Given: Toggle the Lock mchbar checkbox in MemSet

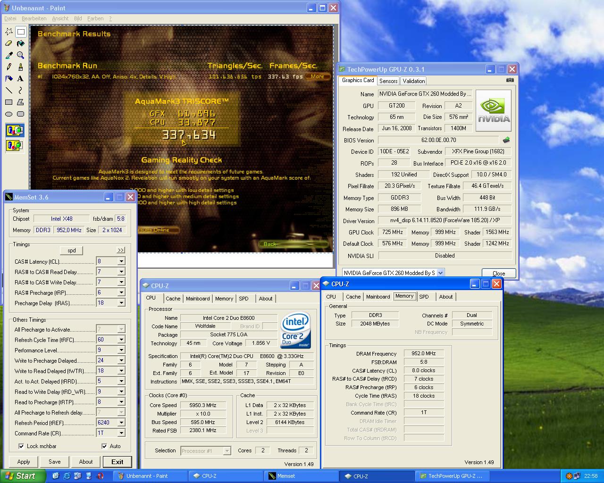Looking at the screenshot, I should click(x=21, y=446).
